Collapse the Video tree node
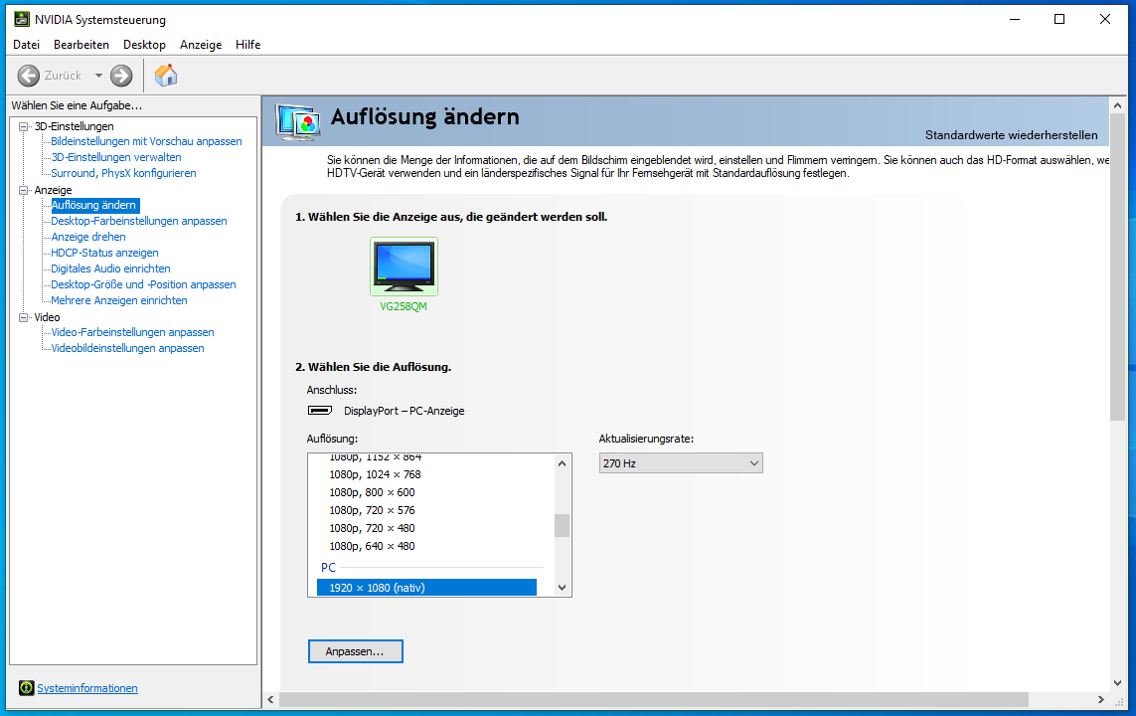The width and height of the screenshot is (1136, 716). (23, 317)
